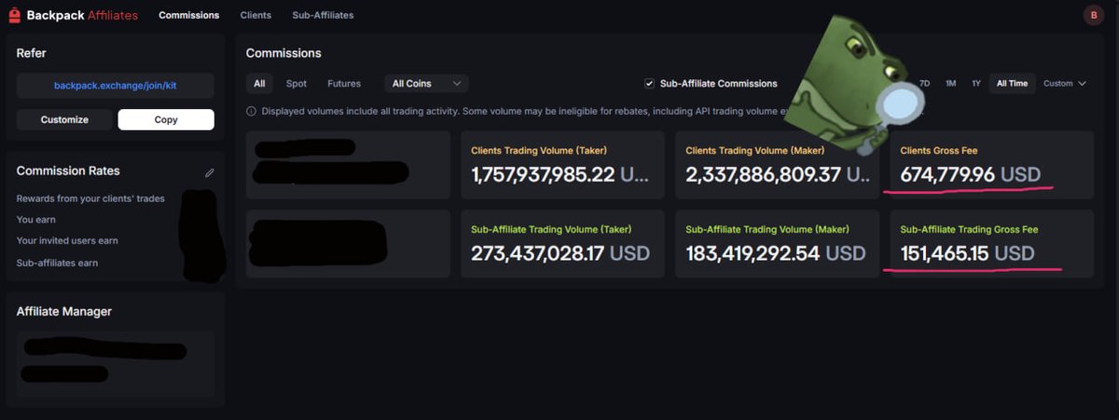
Task: Open the user avatar B menu
Action: pyautogui.click(x=1094, y=15)
